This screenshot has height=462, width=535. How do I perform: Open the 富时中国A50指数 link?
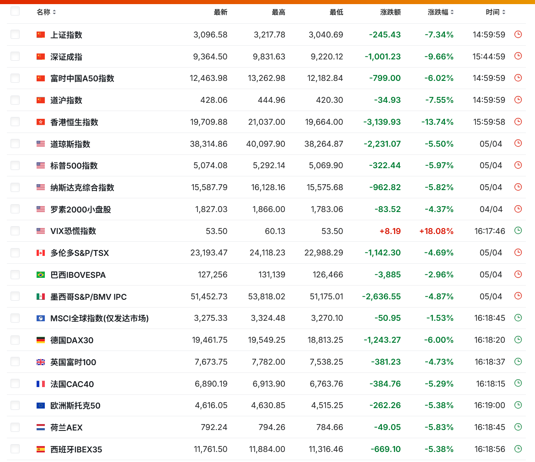(82, 79)
